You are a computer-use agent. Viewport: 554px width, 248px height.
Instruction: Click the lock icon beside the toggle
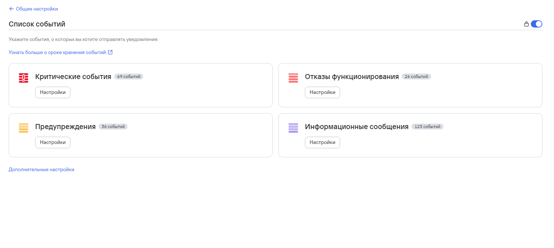coord(526,24)
